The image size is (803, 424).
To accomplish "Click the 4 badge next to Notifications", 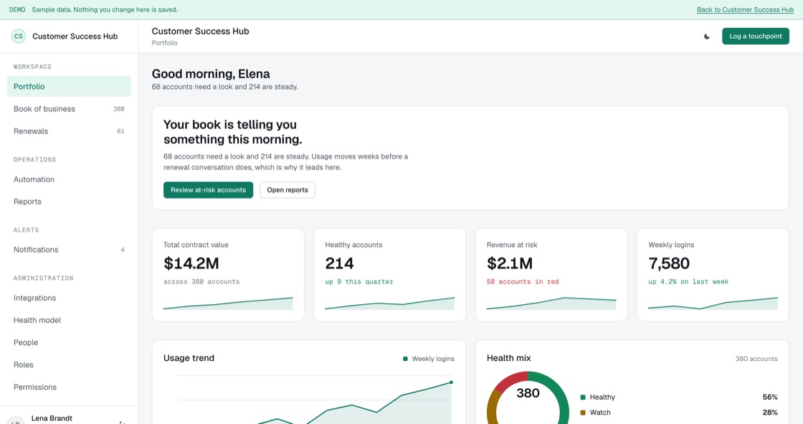I will pos(123,250).
